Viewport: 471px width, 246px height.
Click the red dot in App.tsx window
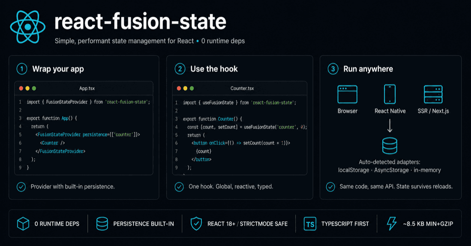[21, 89]
